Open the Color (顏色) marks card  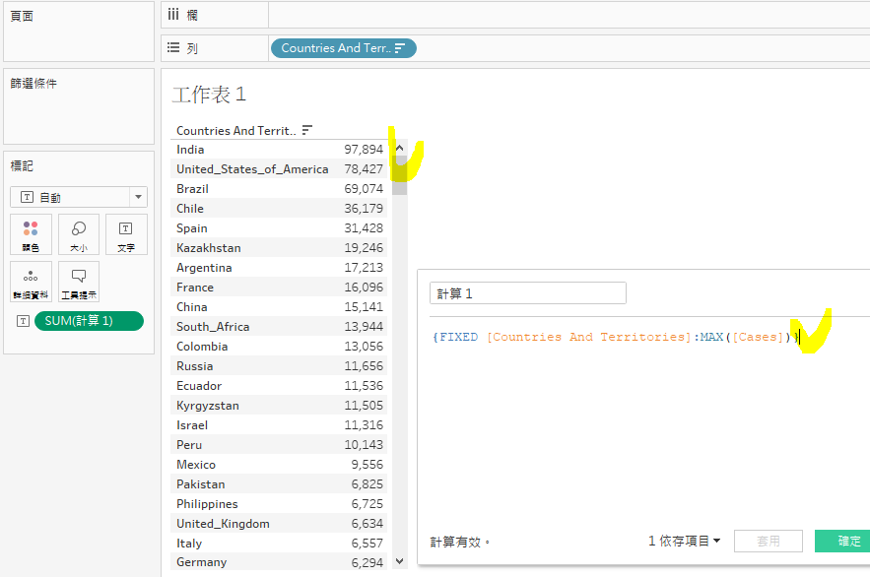32,234
